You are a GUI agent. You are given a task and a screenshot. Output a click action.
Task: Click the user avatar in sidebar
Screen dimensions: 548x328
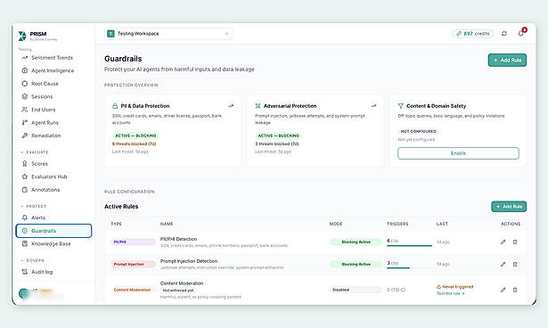coord(24,294)
